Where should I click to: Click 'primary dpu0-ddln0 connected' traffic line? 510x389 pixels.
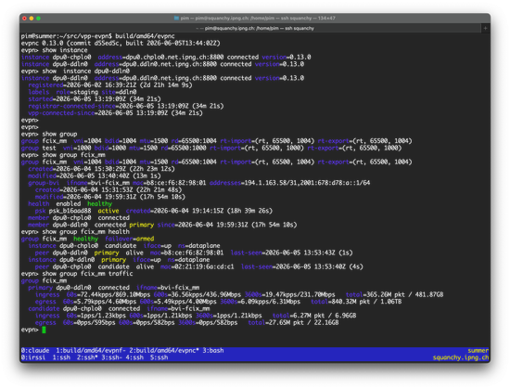click(114, 288)
